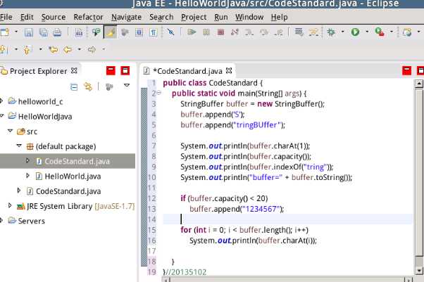Screen dimensions: 424x282
Task: Toggle Mark Occurrences highlighted button
Action: (x=111, y=32)
